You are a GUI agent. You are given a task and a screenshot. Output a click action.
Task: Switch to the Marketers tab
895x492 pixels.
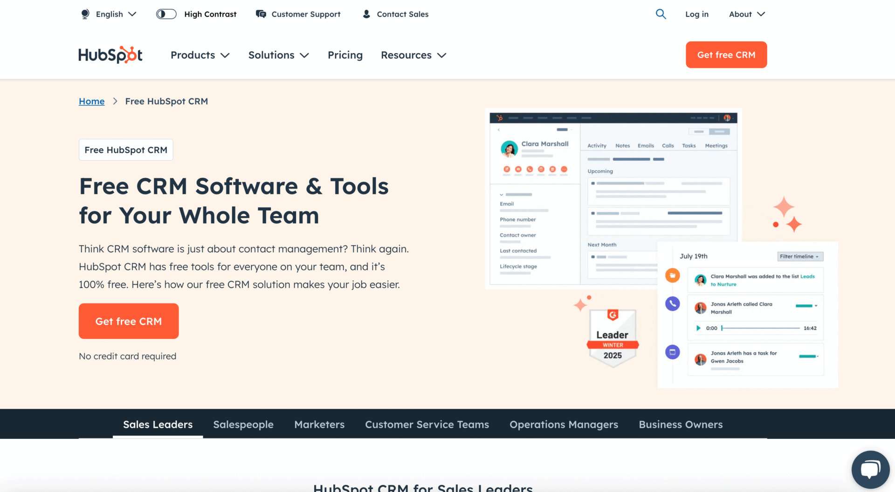click(319, 424)
